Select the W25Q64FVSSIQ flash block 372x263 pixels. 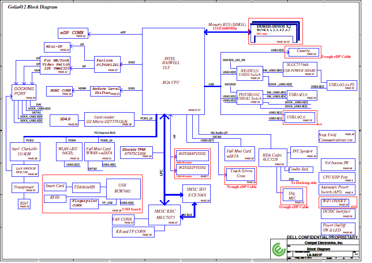coord(192,156)
